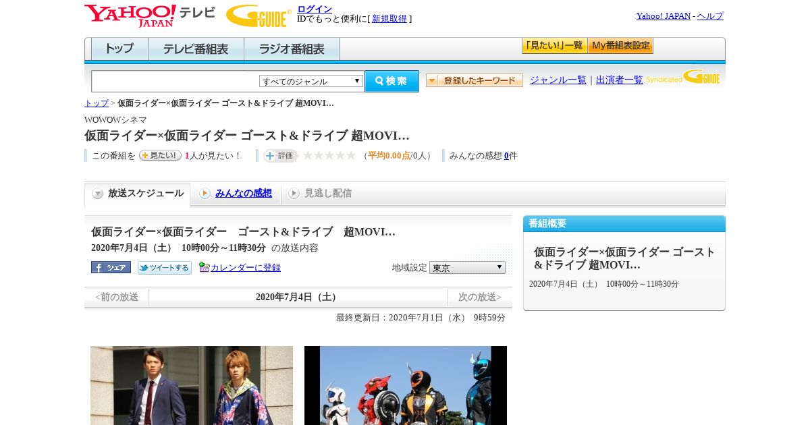
Task: Click the fifth rating star
Action: tap(350, 155)
